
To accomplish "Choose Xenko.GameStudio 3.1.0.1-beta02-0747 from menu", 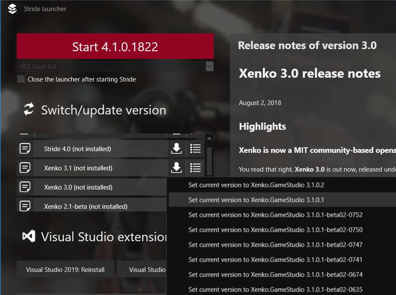I will [282, 245].
